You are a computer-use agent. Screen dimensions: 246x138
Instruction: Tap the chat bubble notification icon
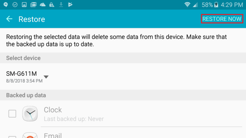(x=6, y=5)
